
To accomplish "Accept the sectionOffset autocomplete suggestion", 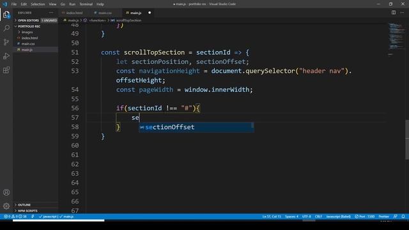I will [196, 127].
